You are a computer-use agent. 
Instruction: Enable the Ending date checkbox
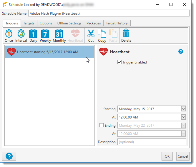(102, 126)
